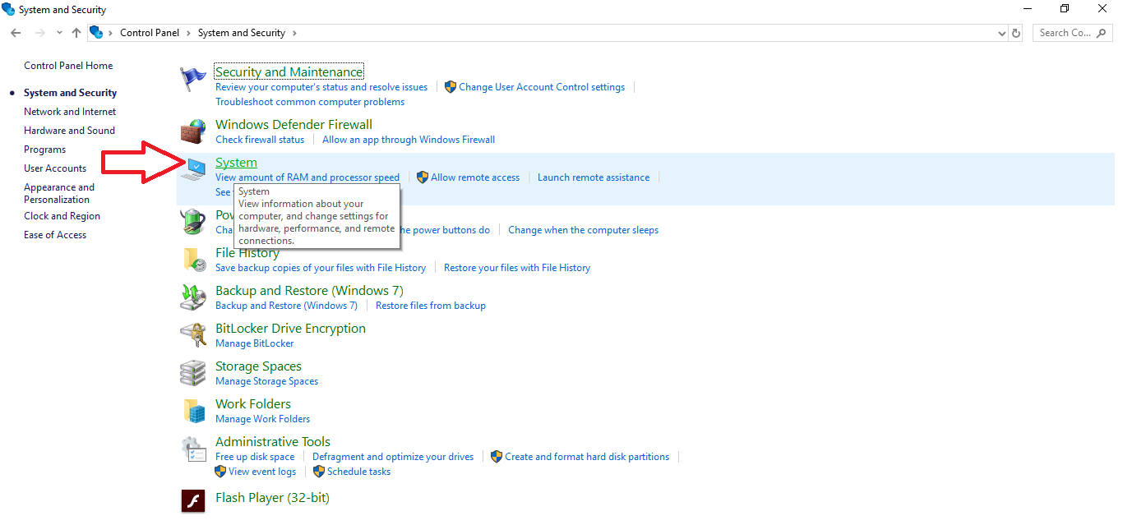Open the Flash Player (32-bit) heading

point(272,498)
